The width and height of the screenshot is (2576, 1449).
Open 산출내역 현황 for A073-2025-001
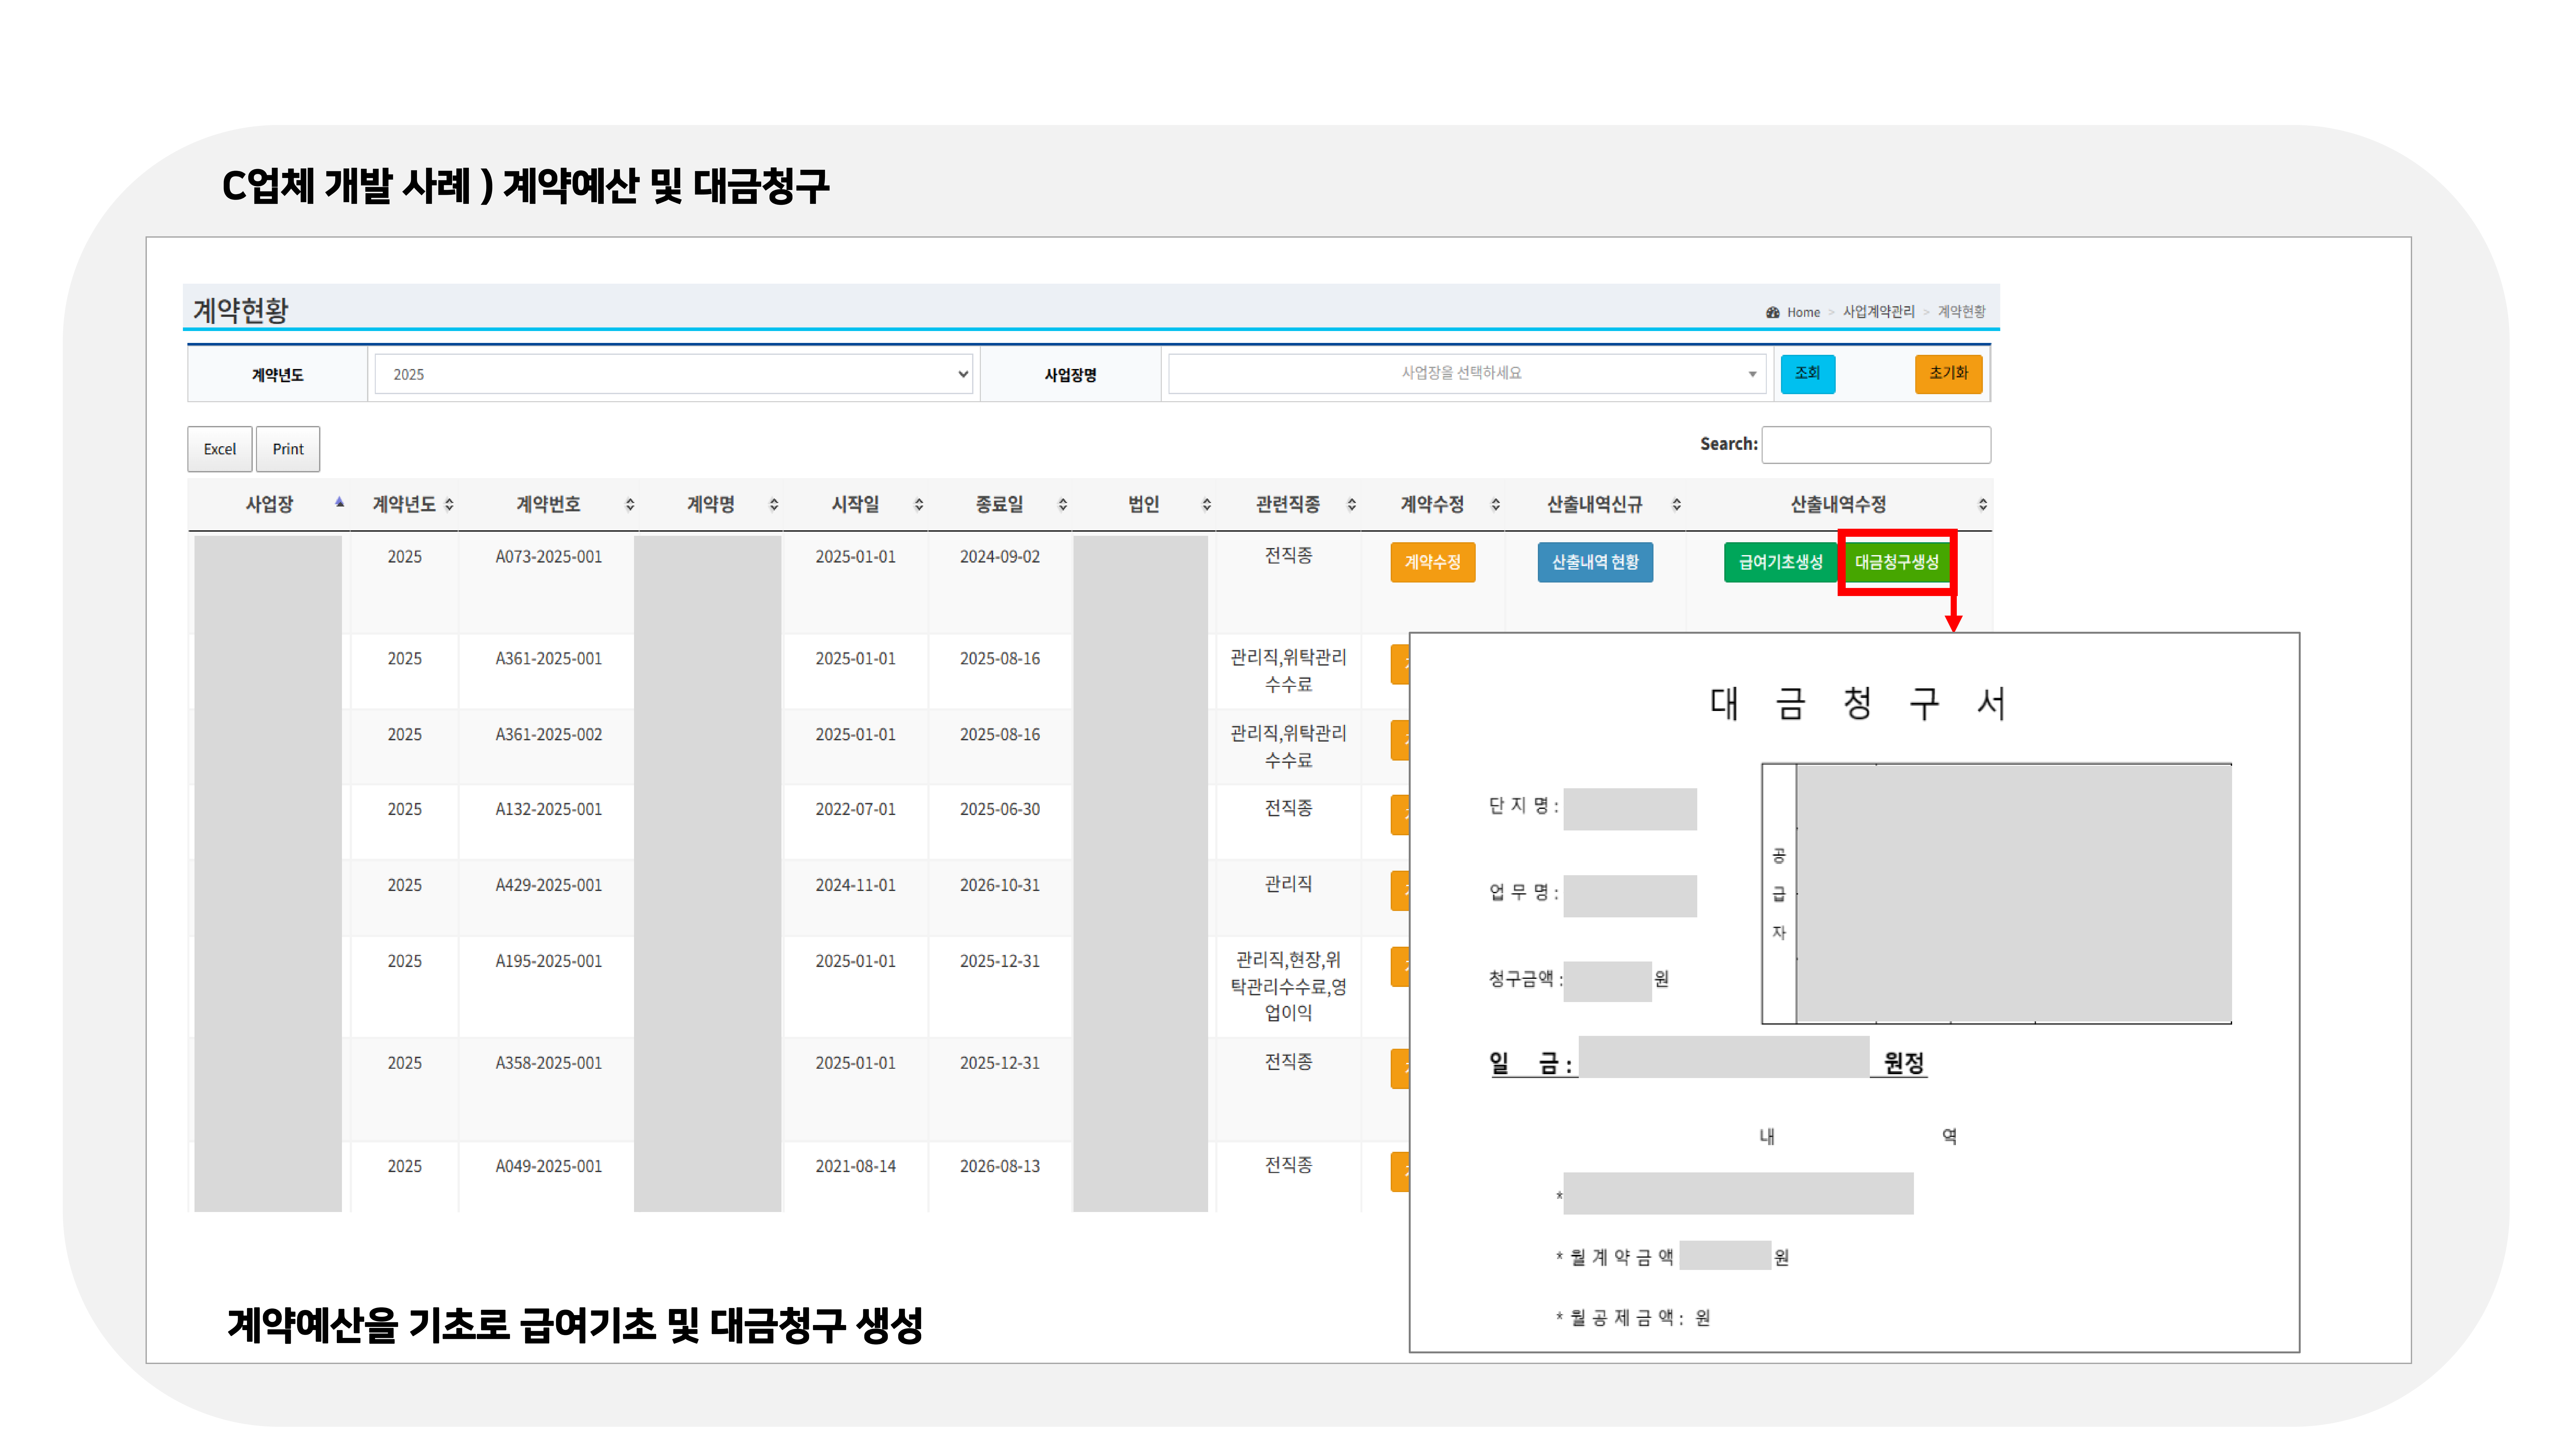[x=1595, y=562]
